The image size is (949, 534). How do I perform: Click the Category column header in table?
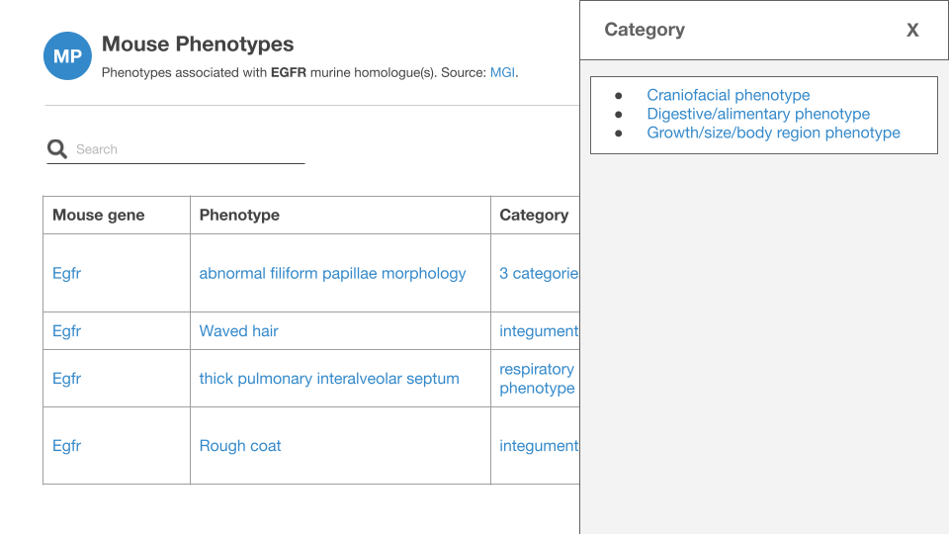(534, 215)
